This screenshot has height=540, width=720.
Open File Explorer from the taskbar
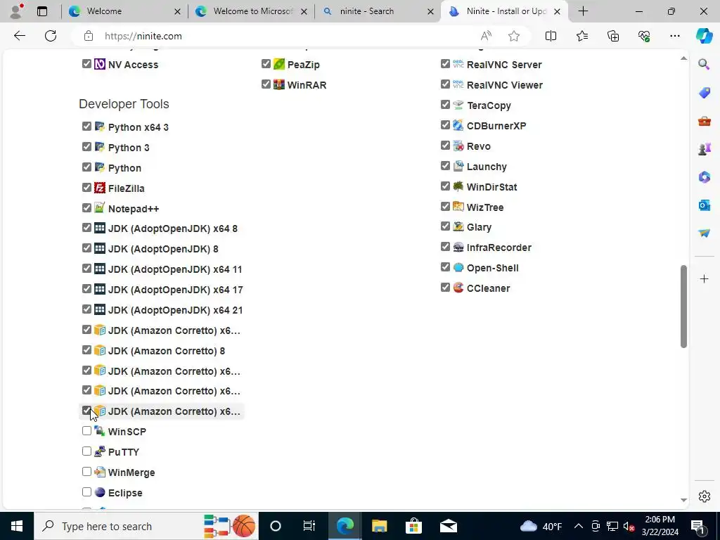379,526
